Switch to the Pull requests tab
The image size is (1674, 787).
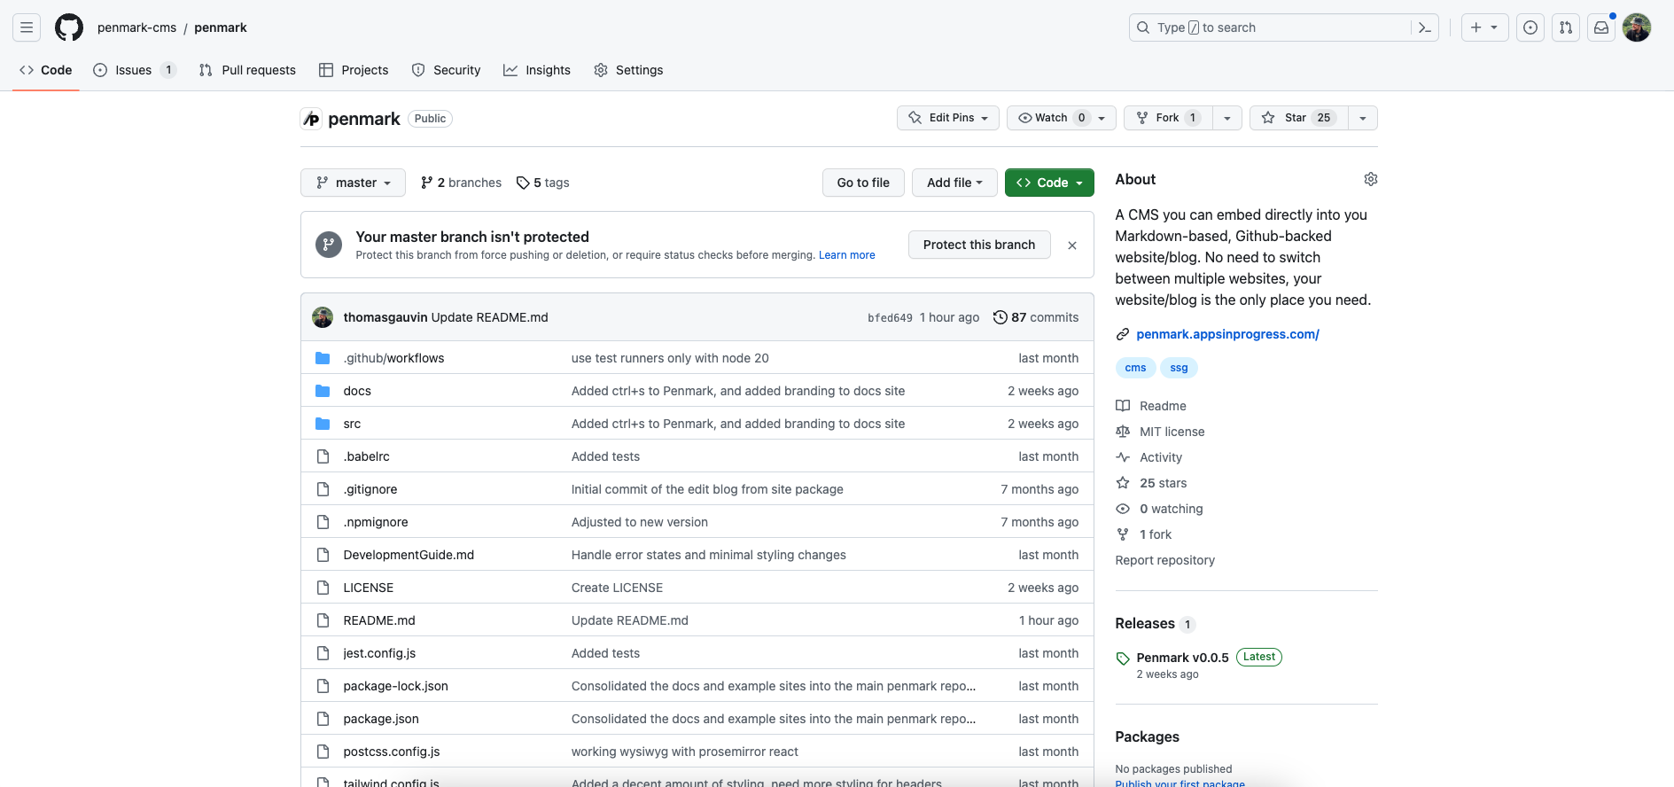(x=247, y=70)
